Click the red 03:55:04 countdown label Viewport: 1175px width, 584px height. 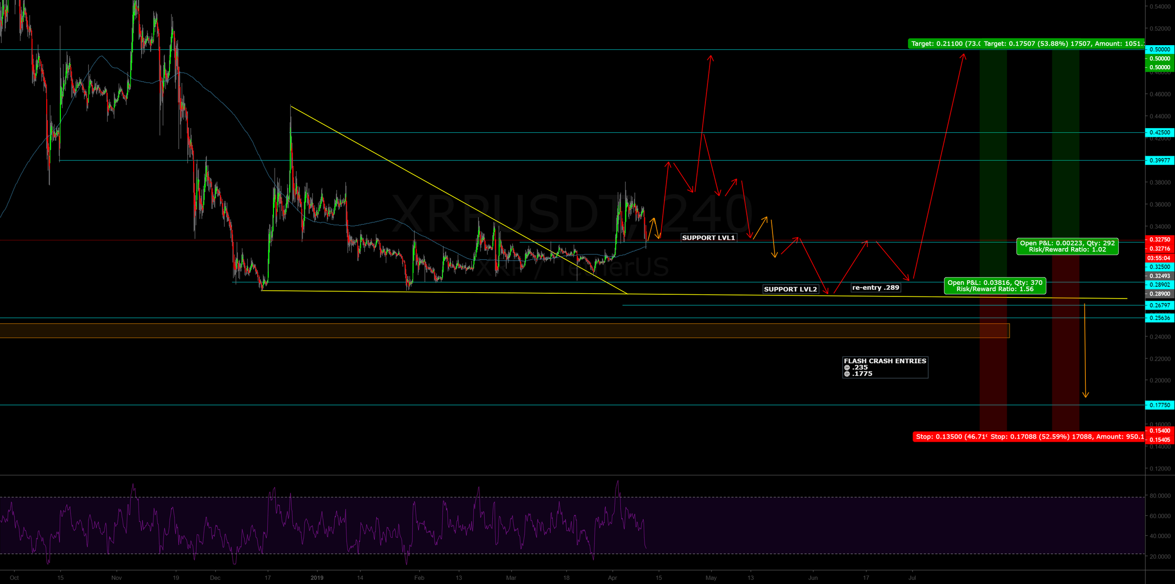click(x=1159, y=258)
